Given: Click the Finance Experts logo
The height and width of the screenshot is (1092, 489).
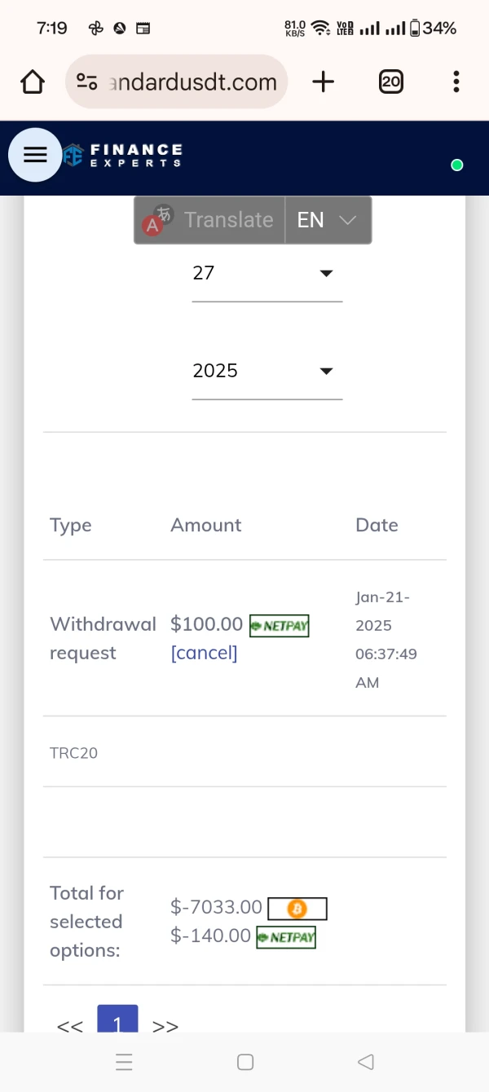Looking at the screenshot, I should pos(122,155).
